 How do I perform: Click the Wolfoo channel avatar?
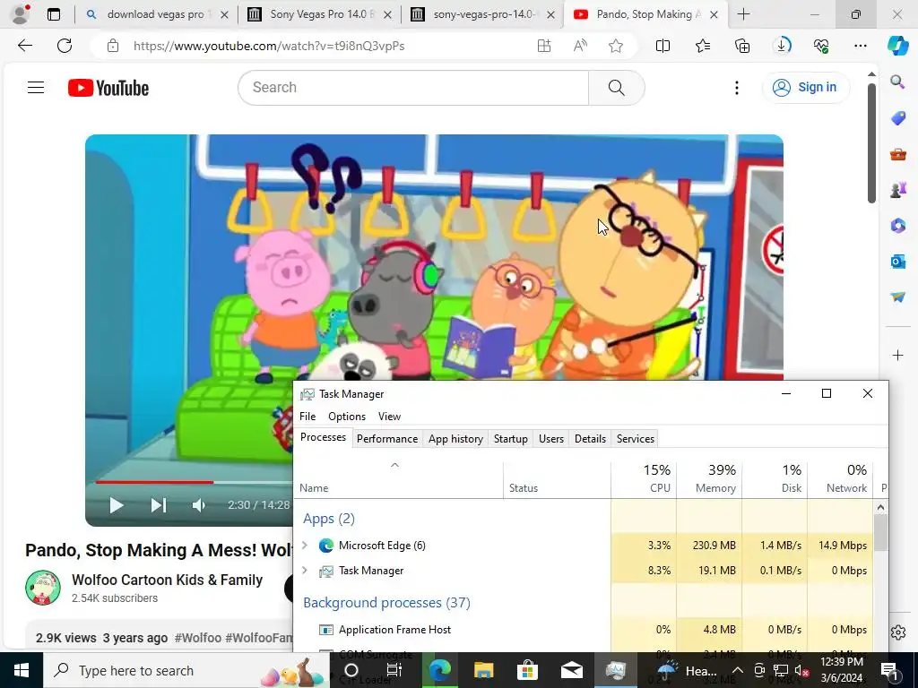pyautogui.click(x=43, y=588)
